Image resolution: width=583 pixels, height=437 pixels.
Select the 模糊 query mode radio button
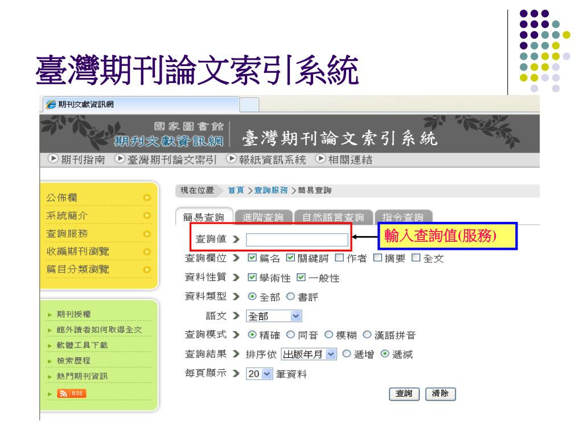point(329,335)
